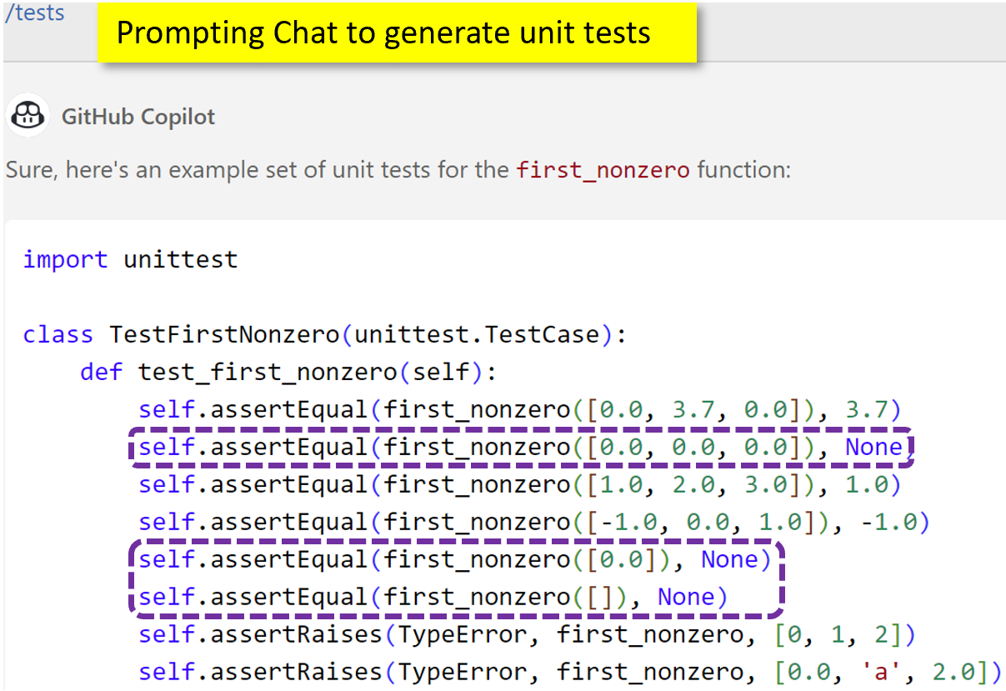Click the assertion with [1.0, 2.0, 3.0]
Image resolution: width=1006 pixels, height=691 pixels.
point(519,485)
